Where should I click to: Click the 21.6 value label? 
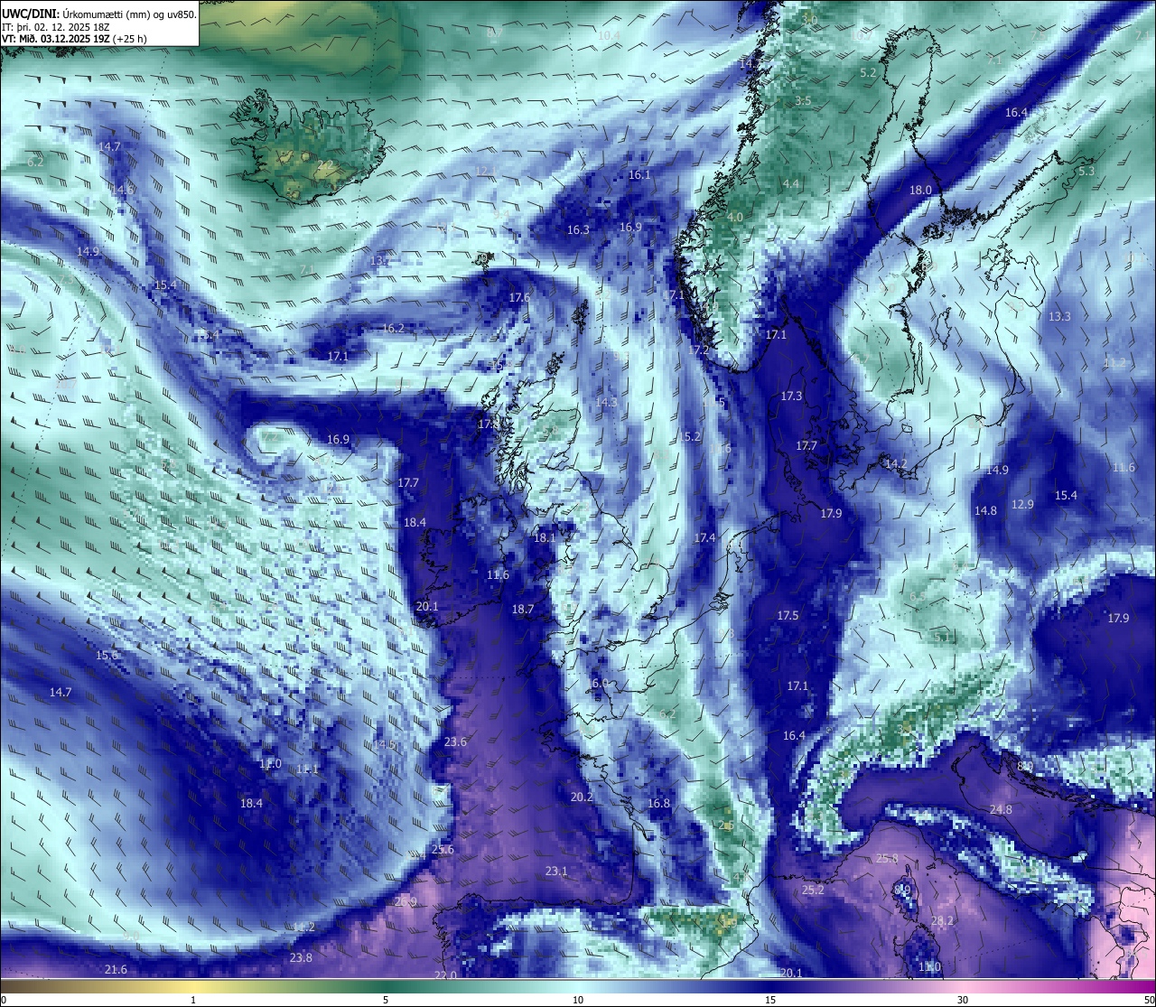(116, 969)
